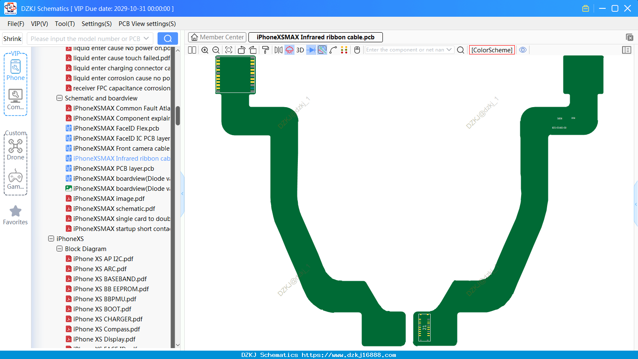Select the Phone category icon
Viewport: 638px width, 359px height.
pos(15,70)
